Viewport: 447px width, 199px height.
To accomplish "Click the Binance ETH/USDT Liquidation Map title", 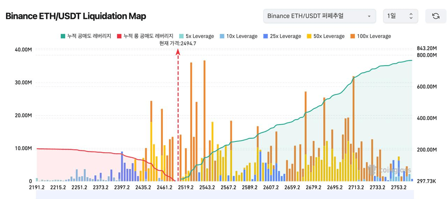I will coord(76,16).
